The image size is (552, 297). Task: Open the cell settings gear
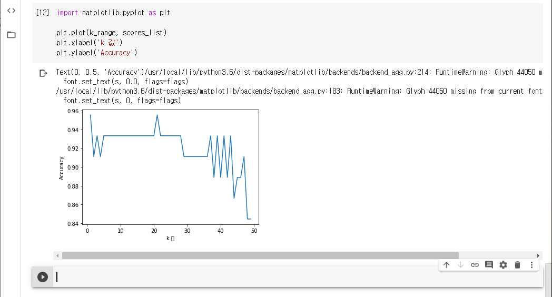503,265
